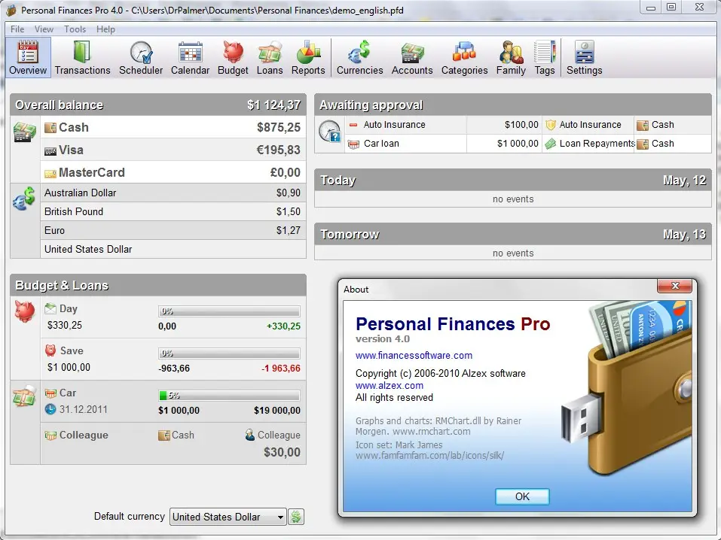The image size is (721, 540).
Task: Open the Default currency dropdown
Action: [x=228, y=517]
